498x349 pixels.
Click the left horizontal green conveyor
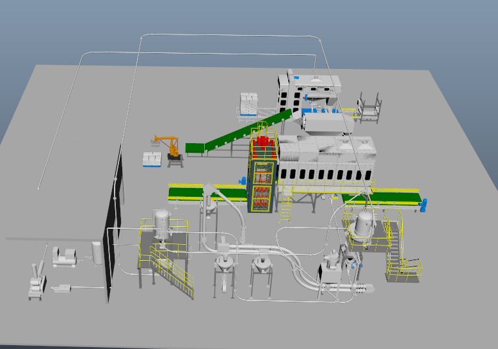pos(205,192)
